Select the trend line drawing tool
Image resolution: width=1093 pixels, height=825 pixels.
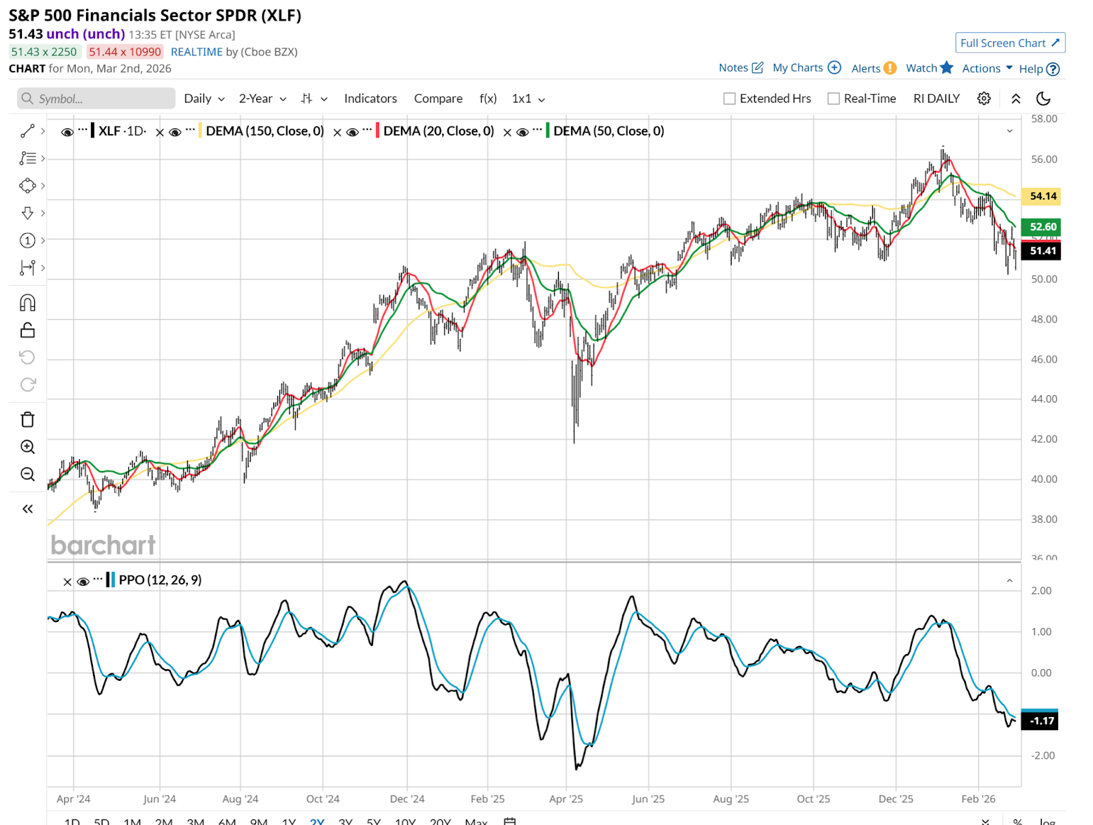[27, 131]
